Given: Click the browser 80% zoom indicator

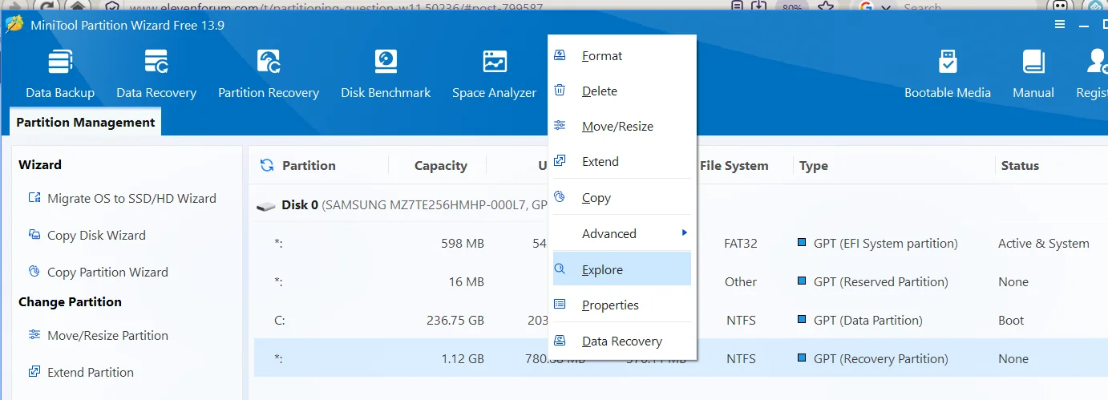Looking at the screenshot, I should click(x=791, y=6).
